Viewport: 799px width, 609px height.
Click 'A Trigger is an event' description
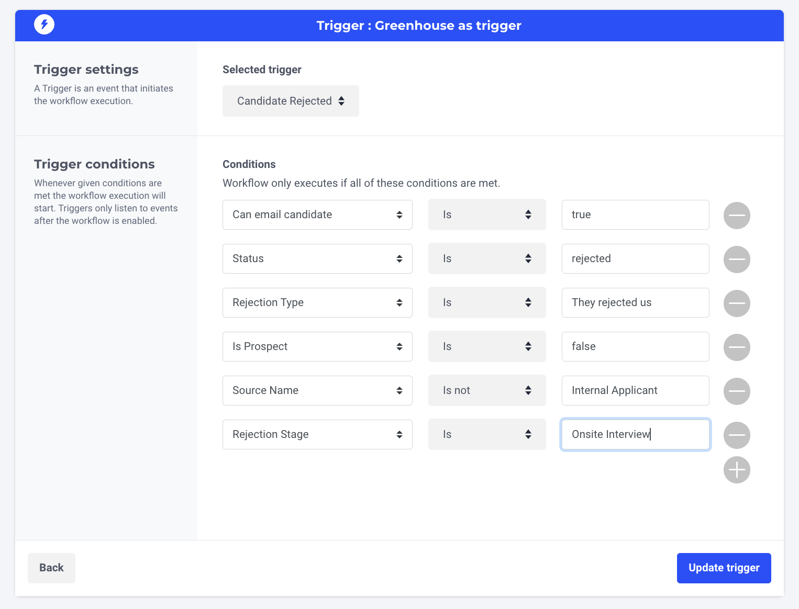tap(104, 95)
